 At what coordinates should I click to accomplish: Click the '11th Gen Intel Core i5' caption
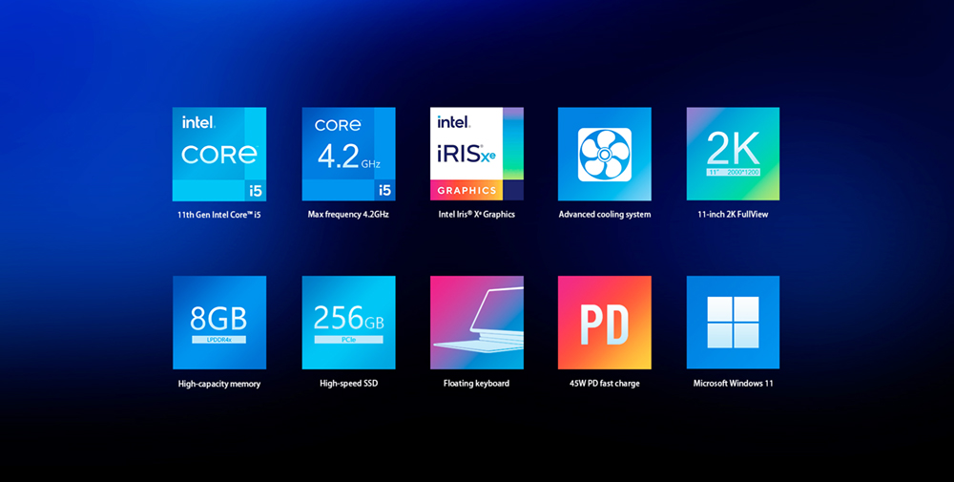[219, 215]
